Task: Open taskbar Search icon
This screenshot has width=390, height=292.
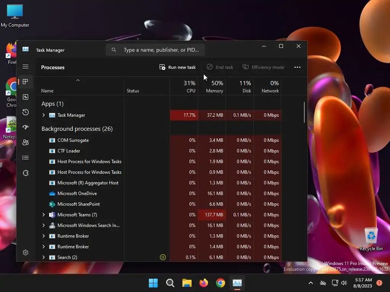Action: [x=170, y=283]
